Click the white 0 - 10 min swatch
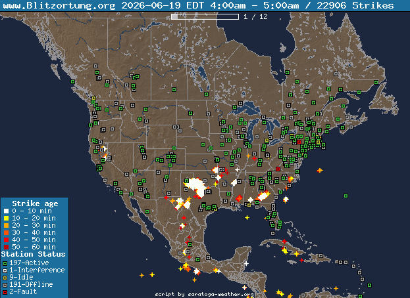 pyautogui.click(x=7, y=211)
